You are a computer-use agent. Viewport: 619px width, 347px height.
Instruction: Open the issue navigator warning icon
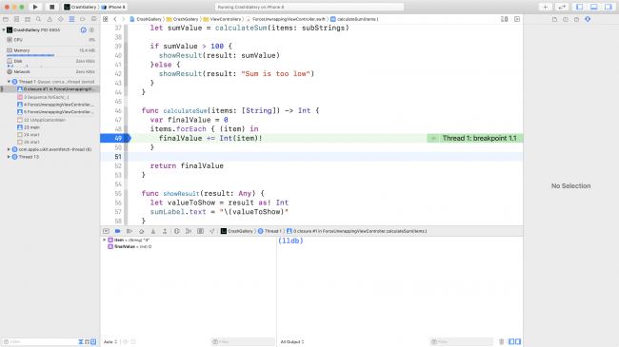[50, 19]
